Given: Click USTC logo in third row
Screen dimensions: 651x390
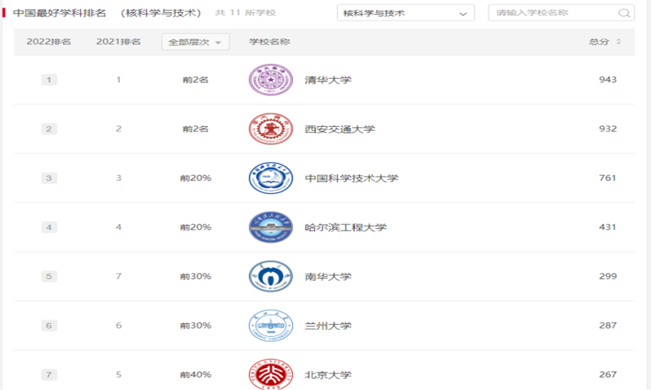Looking at the screenshot, I should coord(271,178).
